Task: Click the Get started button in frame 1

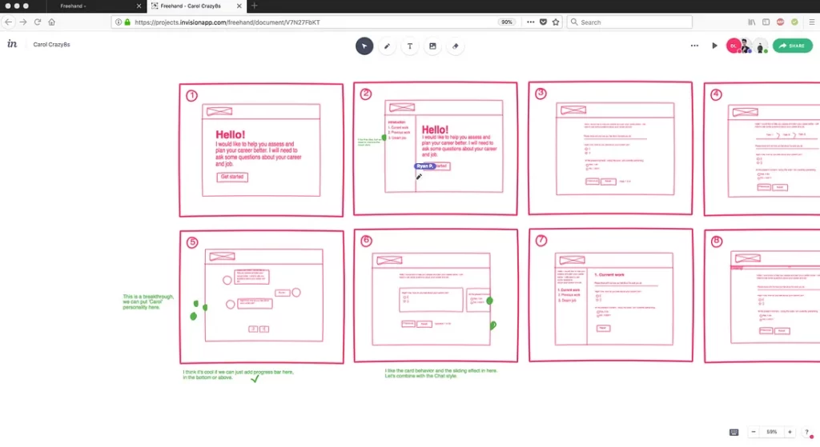Action: (x=232, y=177)
